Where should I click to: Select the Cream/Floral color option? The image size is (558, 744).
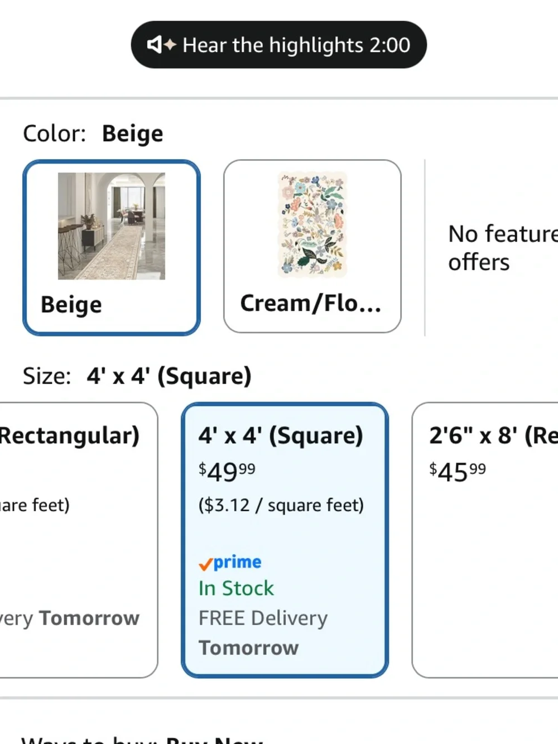312,246
